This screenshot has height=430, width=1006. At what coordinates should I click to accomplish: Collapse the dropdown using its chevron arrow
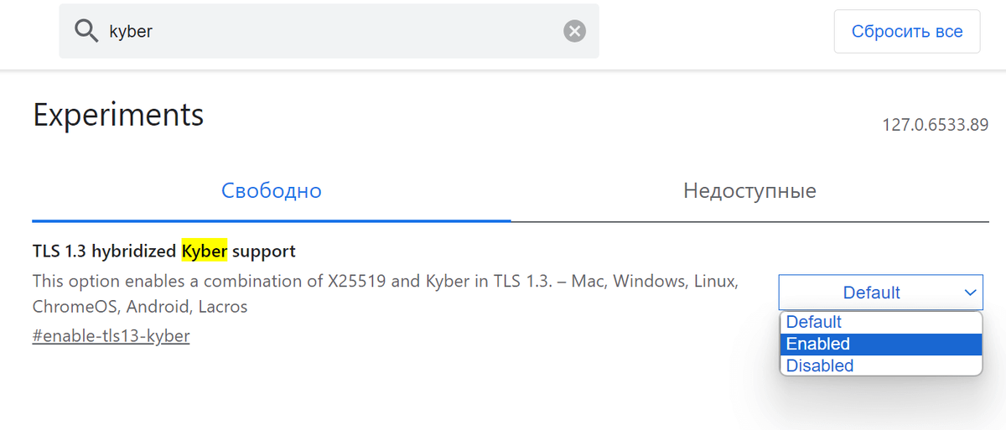click(970, 293)
